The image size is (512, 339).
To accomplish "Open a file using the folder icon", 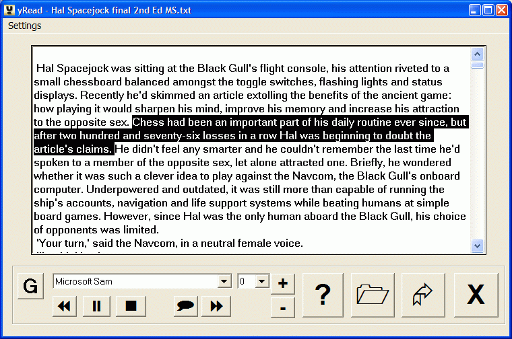I will click(373, 295).
